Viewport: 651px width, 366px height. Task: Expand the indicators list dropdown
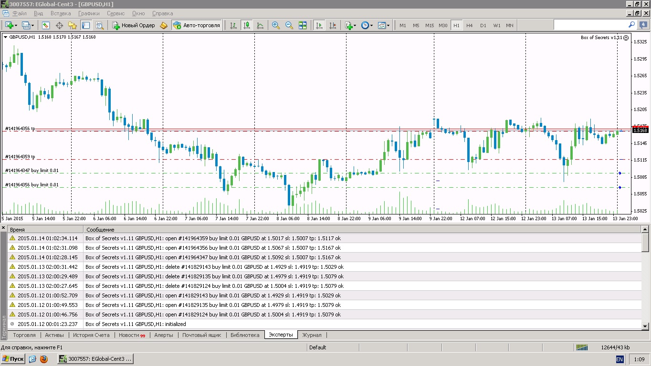pos(355,25)
